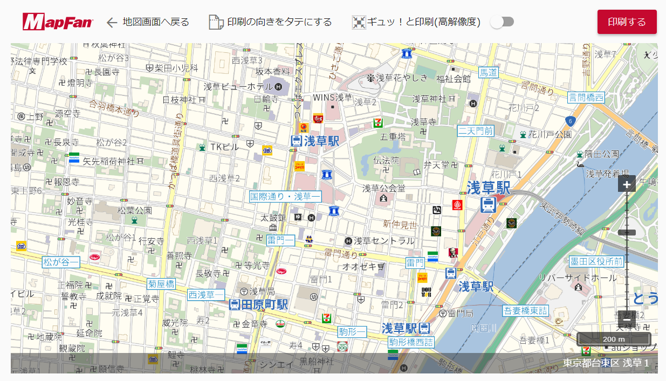666x381 pixels.
Task: Click the 浅草公会堂 hall icon
Action: tap(383, 198)
